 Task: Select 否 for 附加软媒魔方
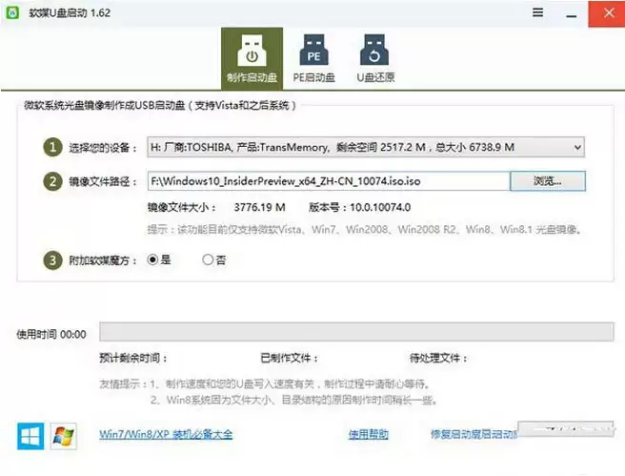[214, 259]
